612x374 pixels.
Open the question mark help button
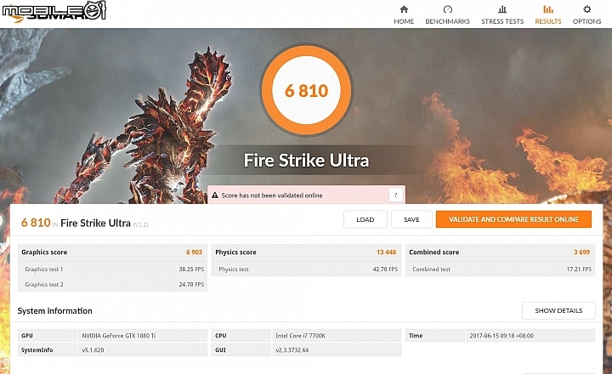(396, 195)
